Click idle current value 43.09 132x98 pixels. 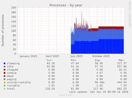(51, 67)
